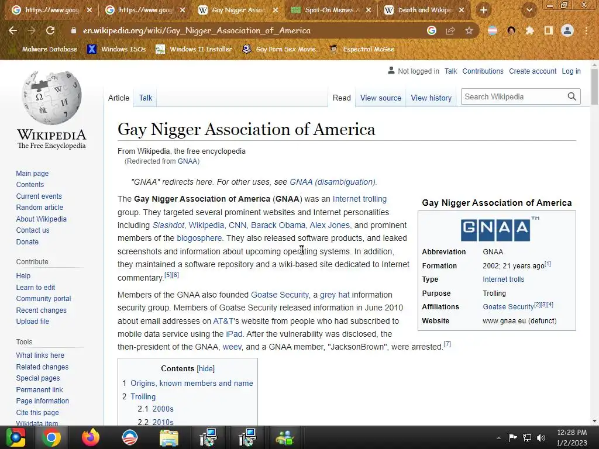This screenshot has width=599, height=449.
Task: Open the taskbar clock showing 12:28 PM
Action: click(x=572, y=437)
